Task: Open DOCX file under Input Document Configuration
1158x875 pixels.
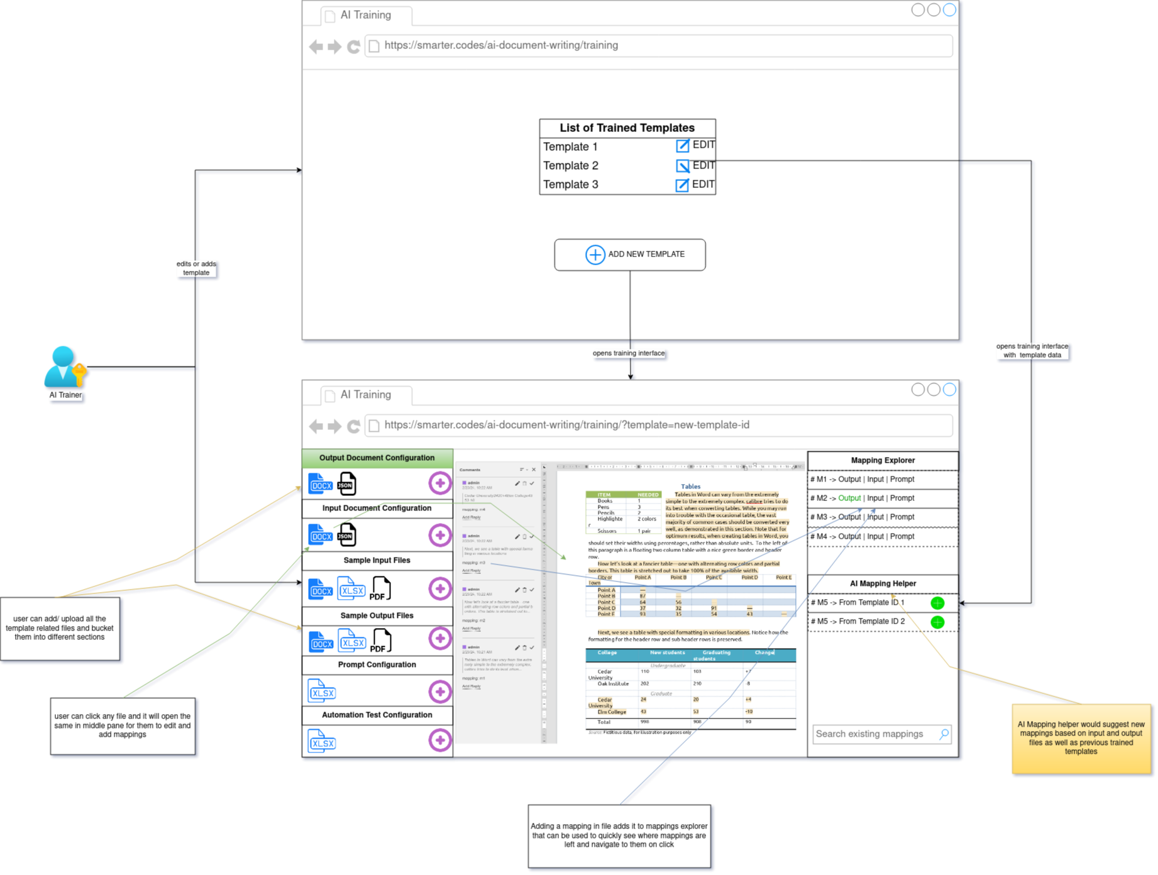Action: tap(321, 535)
